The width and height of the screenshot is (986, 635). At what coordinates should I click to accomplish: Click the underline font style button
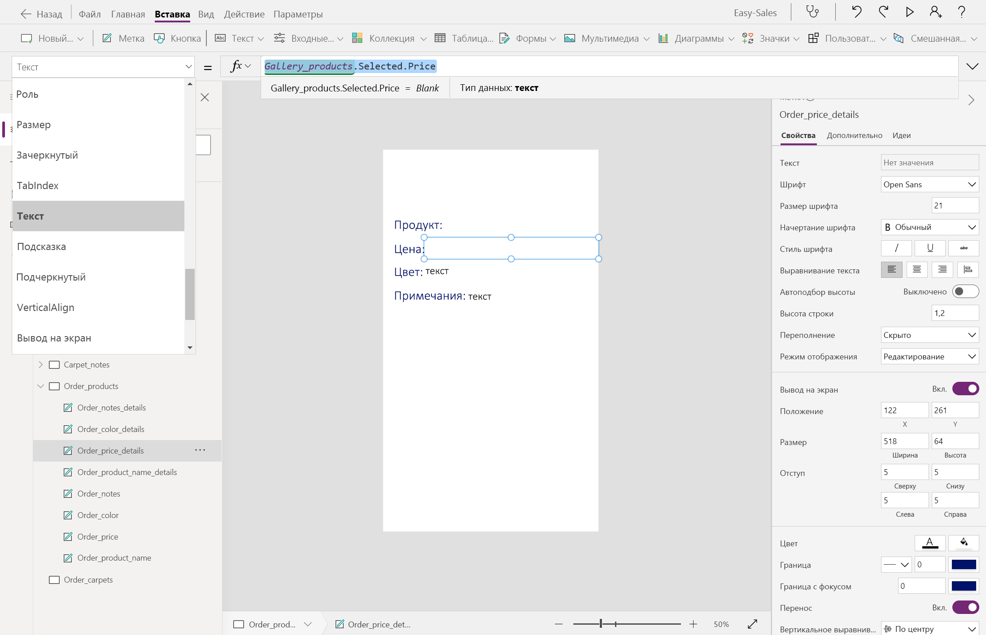pos(929,248)
